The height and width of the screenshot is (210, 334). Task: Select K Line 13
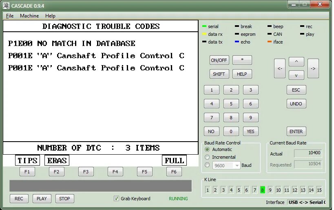(x=303, y=190)
